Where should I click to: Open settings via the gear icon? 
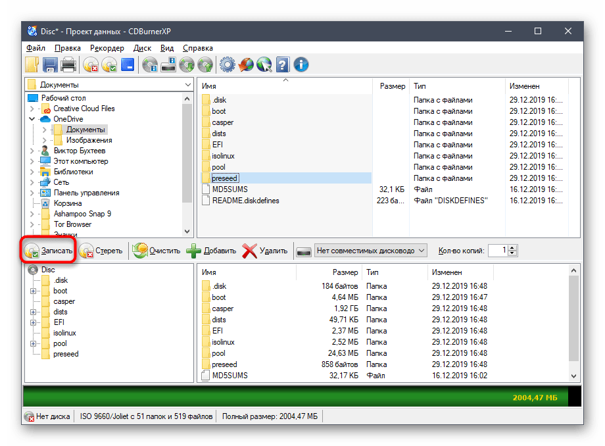pyautogui.click(x=228, y=64)
